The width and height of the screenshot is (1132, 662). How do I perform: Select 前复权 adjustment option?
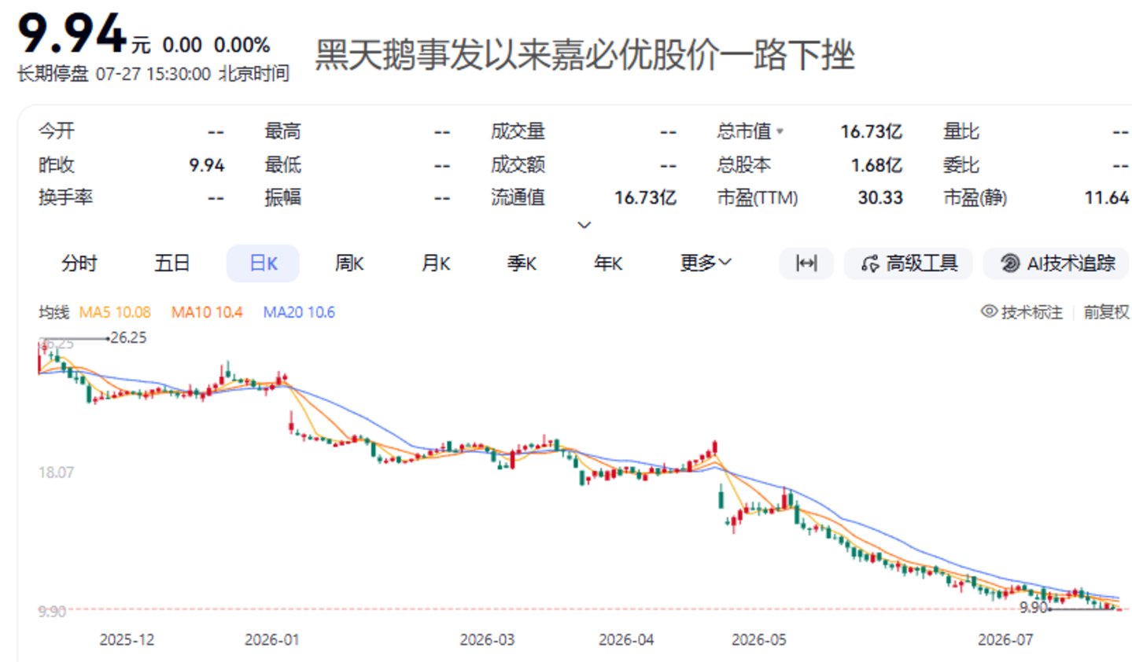pos(1106,312)
